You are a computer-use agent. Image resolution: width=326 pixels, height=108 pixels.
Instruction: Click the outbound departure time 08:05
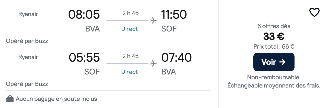[x=84, y=15]
